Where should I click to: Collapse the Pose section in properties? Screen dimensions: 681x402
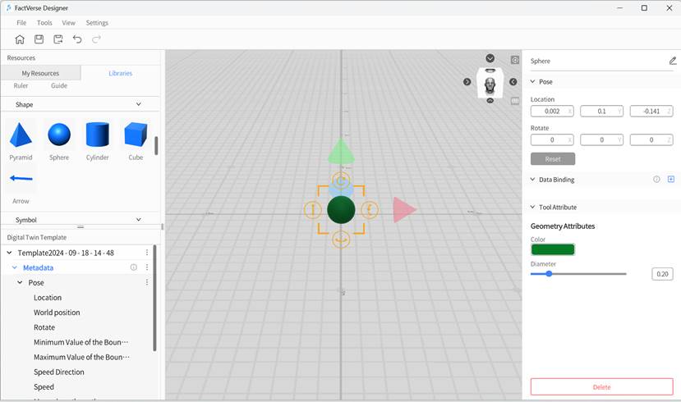click(x=532, y=81)
